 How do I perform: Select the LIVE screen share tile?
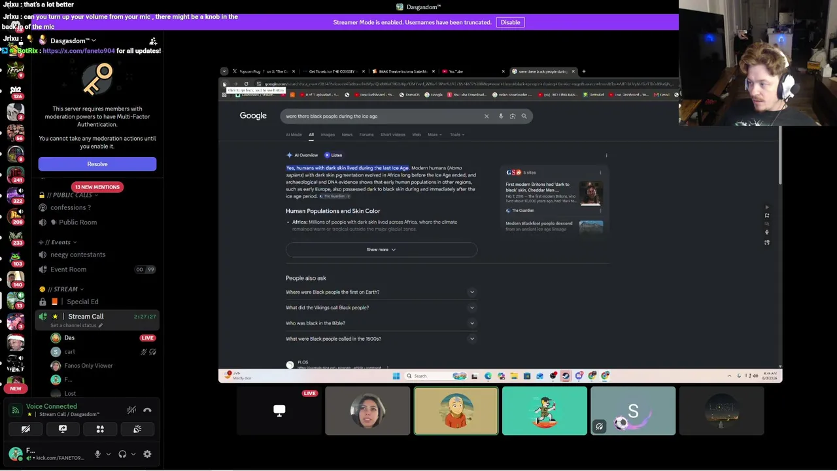point(279,411)
